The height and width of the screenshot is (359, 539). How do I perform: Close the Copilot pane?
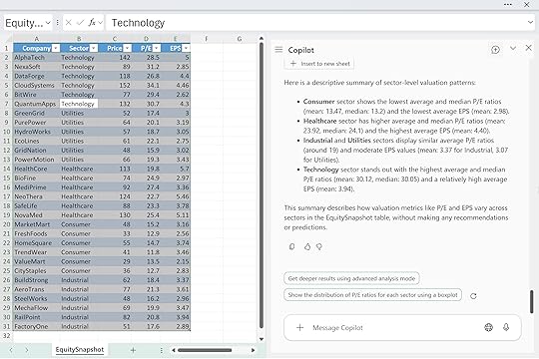[529, 48]
